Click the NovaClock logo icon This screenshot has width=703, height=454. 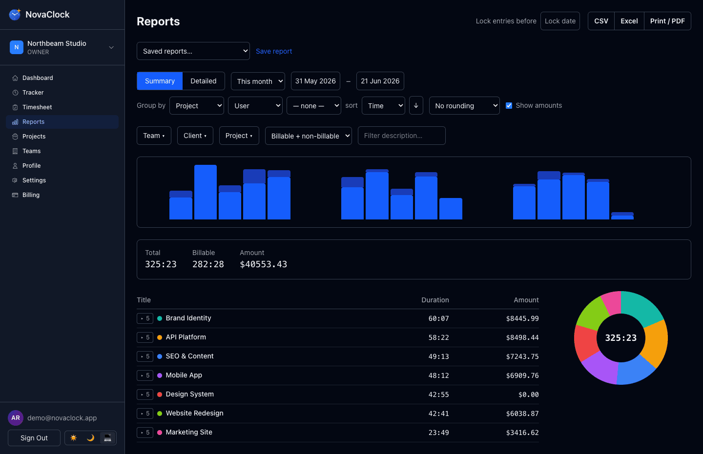(x=15, y=15)
